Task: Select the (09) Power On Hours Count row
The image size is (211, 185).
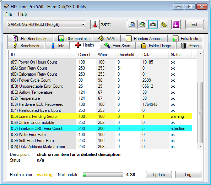Action: tap(101, 62)
